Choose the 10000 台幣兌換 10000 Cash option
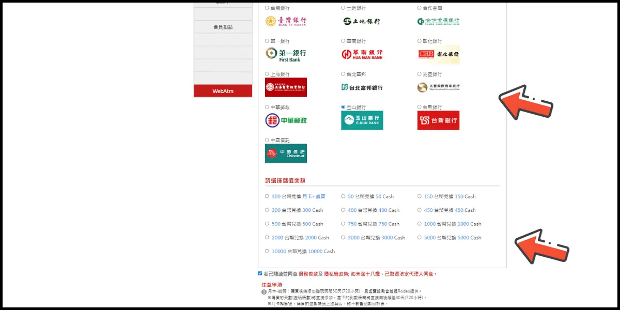 (267, 251)
